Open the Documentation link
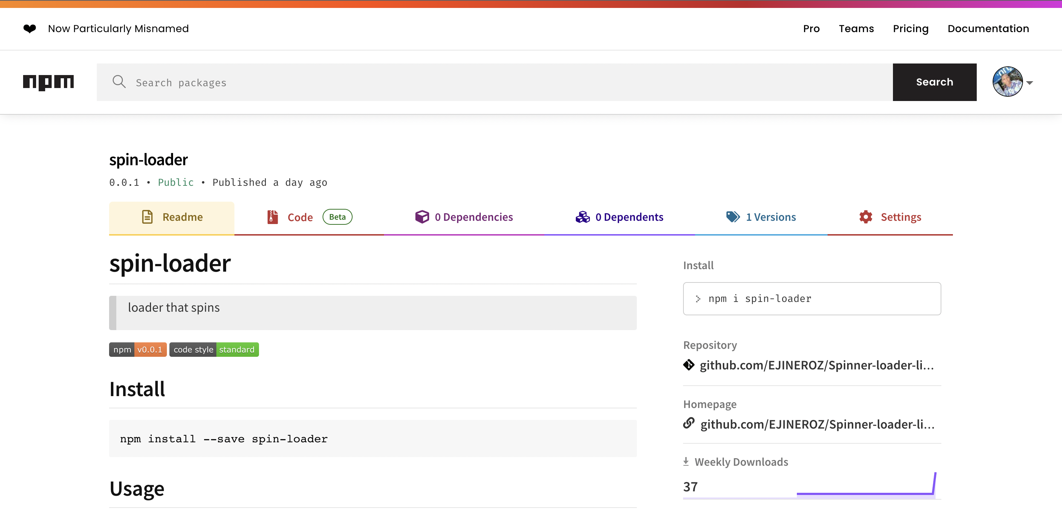This screenshot has height=513, width=1062. coord(988,28)
